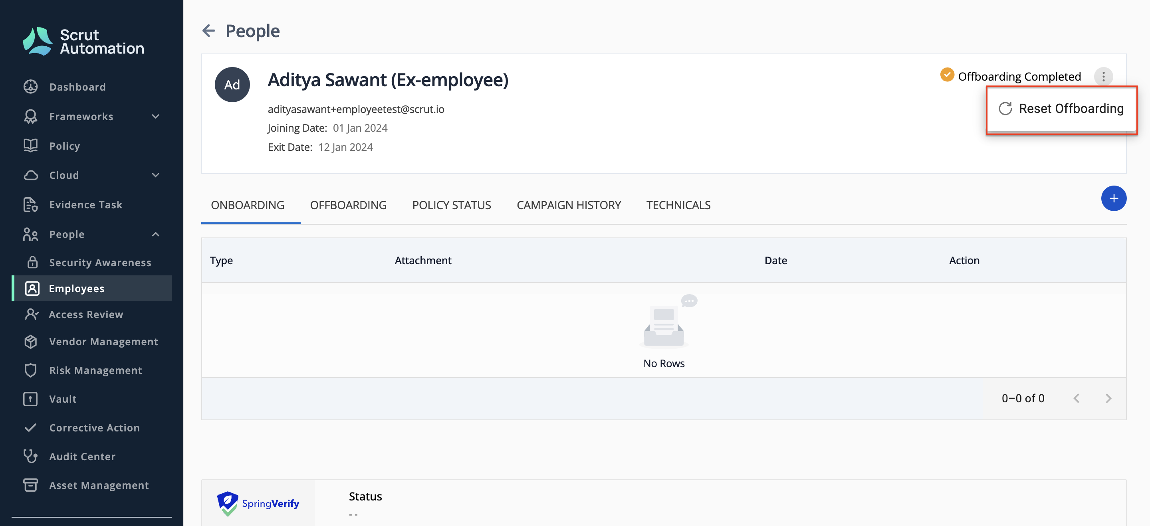Screen dimensions: 1150x526
Task: Click the SpringVerify Status label
Action: click(365, 496)
